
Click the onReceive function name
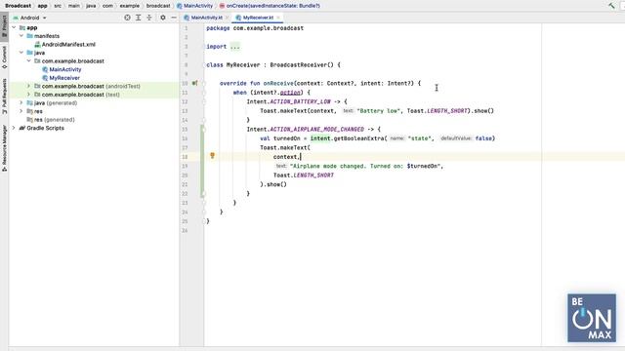click(x=278, y=83)
